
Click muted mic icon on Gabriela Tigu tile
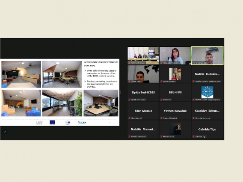tap(193, 136)
